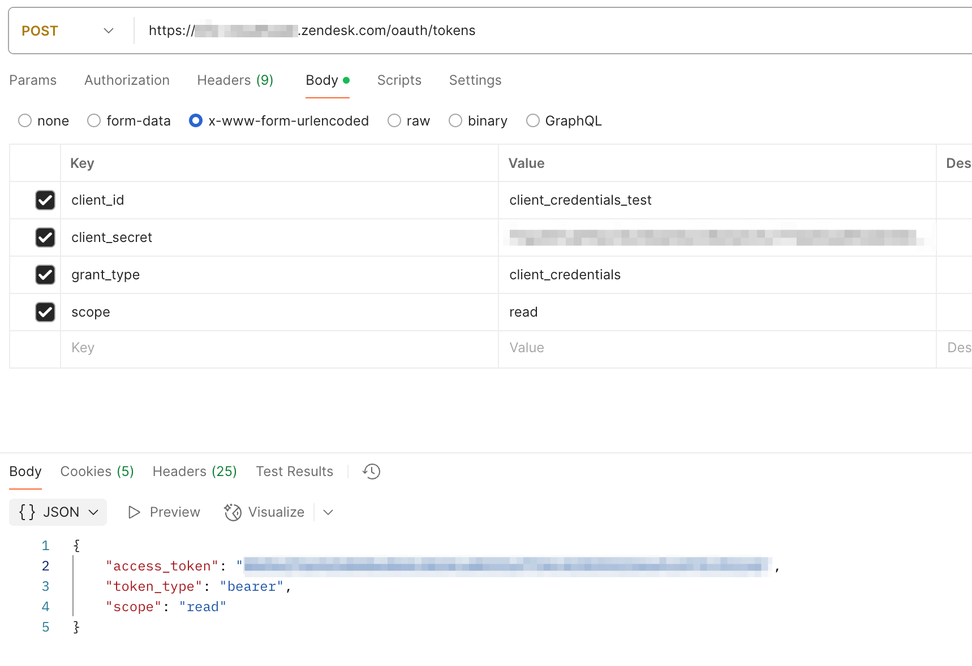Select the raw body type

[x=394, y=121]
